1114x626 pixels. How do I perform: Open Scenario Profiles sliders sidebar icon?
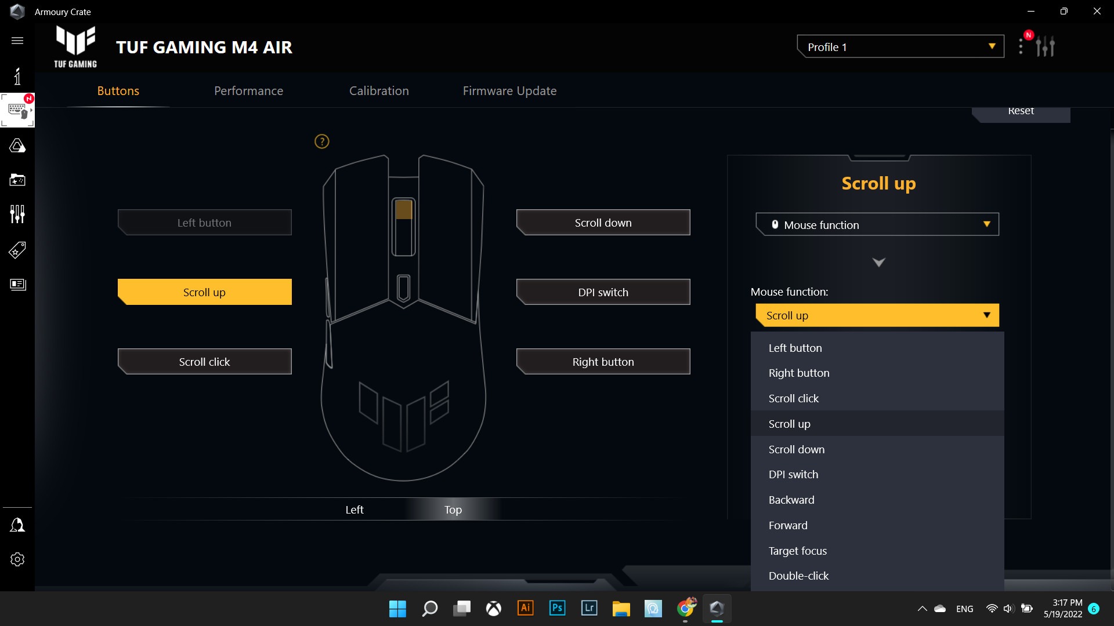pos(17,214)
